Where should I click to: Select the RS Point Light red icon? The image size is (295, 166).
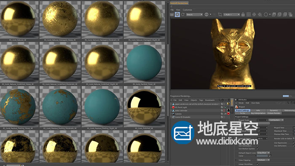tap(173, 107)
